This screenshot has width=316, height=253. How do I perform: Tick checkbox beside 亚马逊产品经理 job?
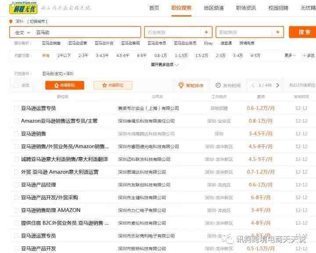(16, 184)
